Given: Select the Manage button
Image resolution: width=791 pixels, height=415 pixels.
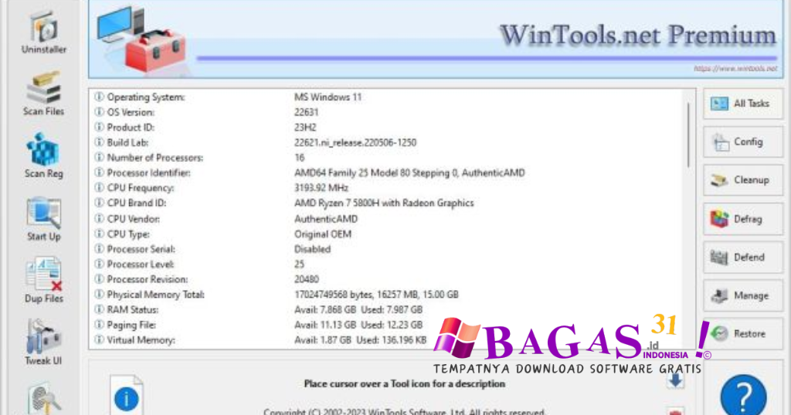Looking at the screenshot, I should (x=743, y=295).
